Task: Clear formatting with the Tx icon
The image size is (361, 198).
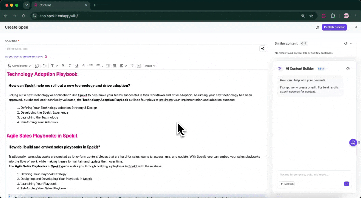Action: click(132, 66)
